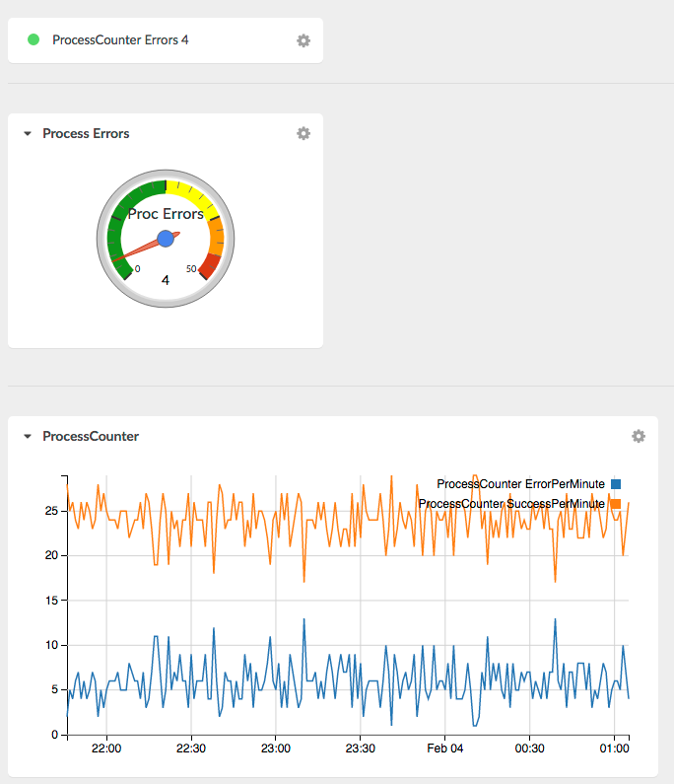Image resolution: width=674 pixels, height=784 pixels.
Task: Open settings gear for ProcessCounter Errors widget
Action: 303,40
